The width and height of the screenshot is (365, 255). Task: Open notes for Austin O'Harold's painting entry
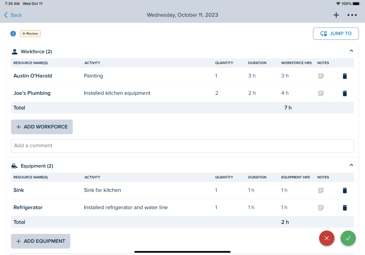point(321,76)
